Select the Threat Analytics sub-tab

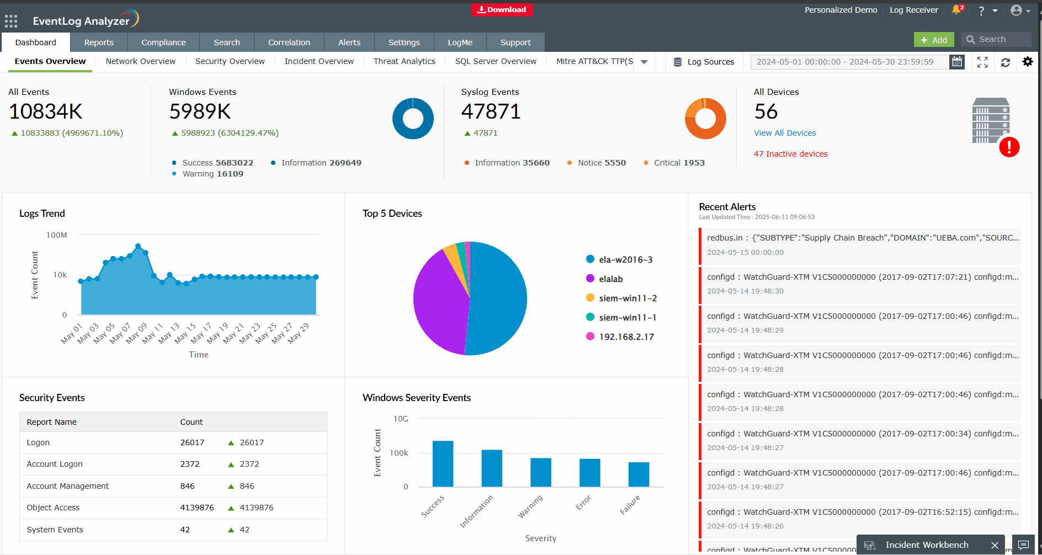click(x=404, y=61)
